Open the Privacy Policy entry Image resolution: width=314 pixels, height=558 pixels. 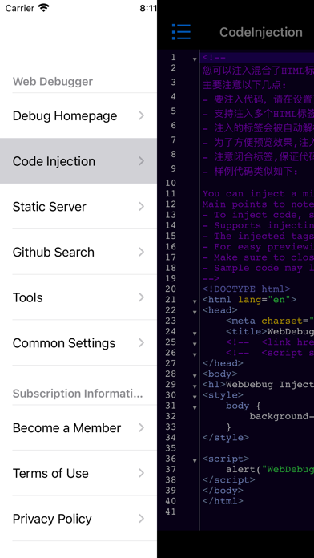tap(78, 519)
